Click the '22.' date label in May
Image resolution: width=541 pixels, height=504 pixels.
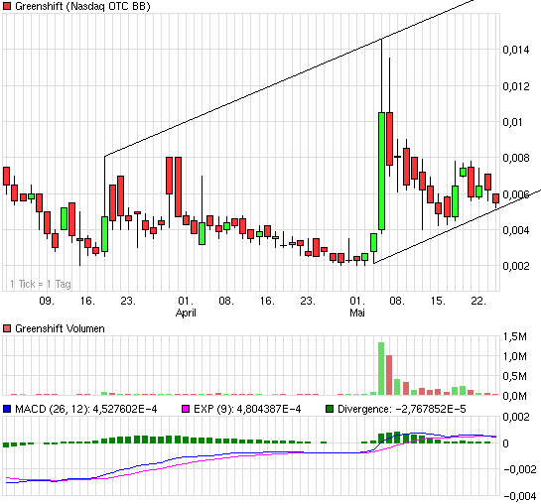(478, 301)
